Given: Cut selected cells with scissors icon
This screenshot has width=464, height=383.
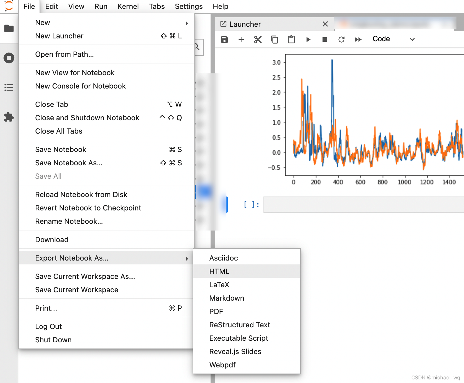Looking at the screenshot, I should click(x=258, y=40).
